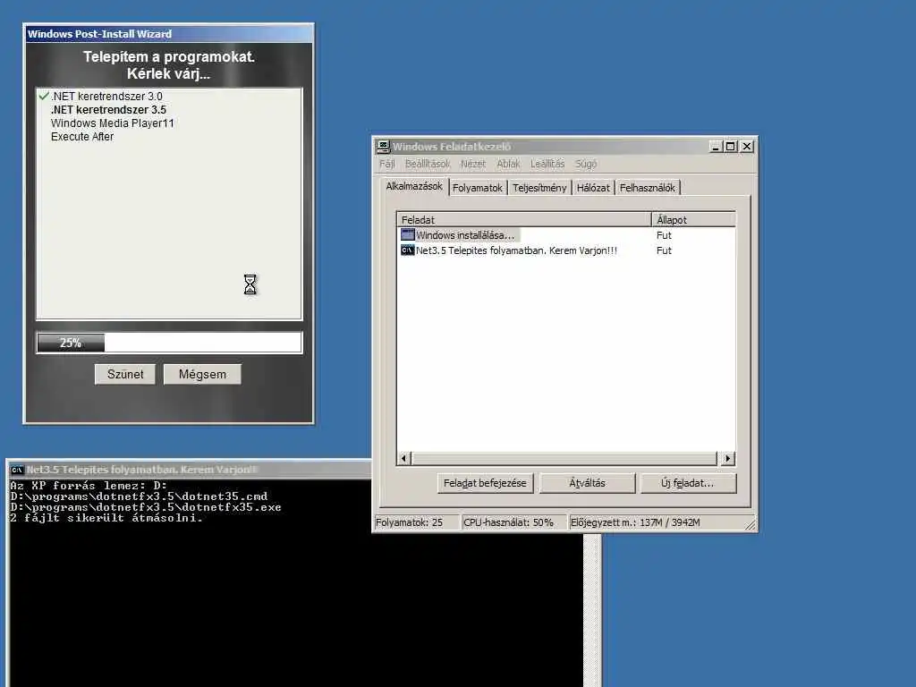Click the 'Az XP forrás lemez: D:' console line
This screenshot has width=916, height=687.
point(89,486)
